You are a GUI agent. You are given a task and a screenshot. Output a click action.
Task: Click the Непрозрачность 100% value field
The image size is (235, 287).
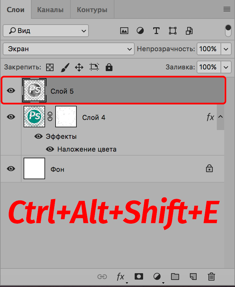(x=209, y=49)
